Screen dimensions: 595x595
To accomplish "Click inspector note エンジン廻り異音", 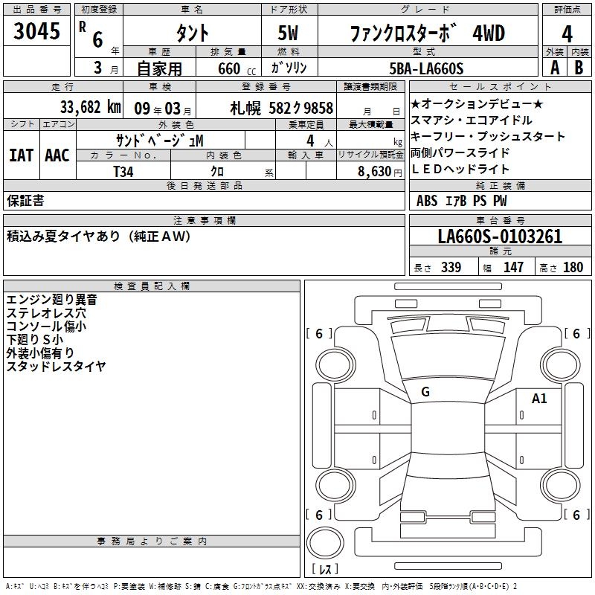I will point(51,300).
